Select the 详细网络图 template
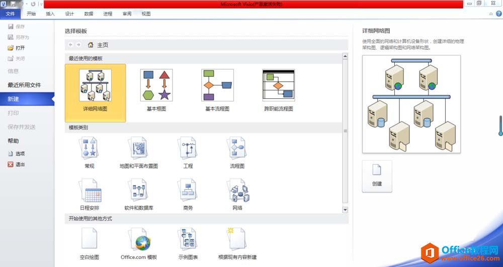The image size is (503, 267). coord(95,93)
